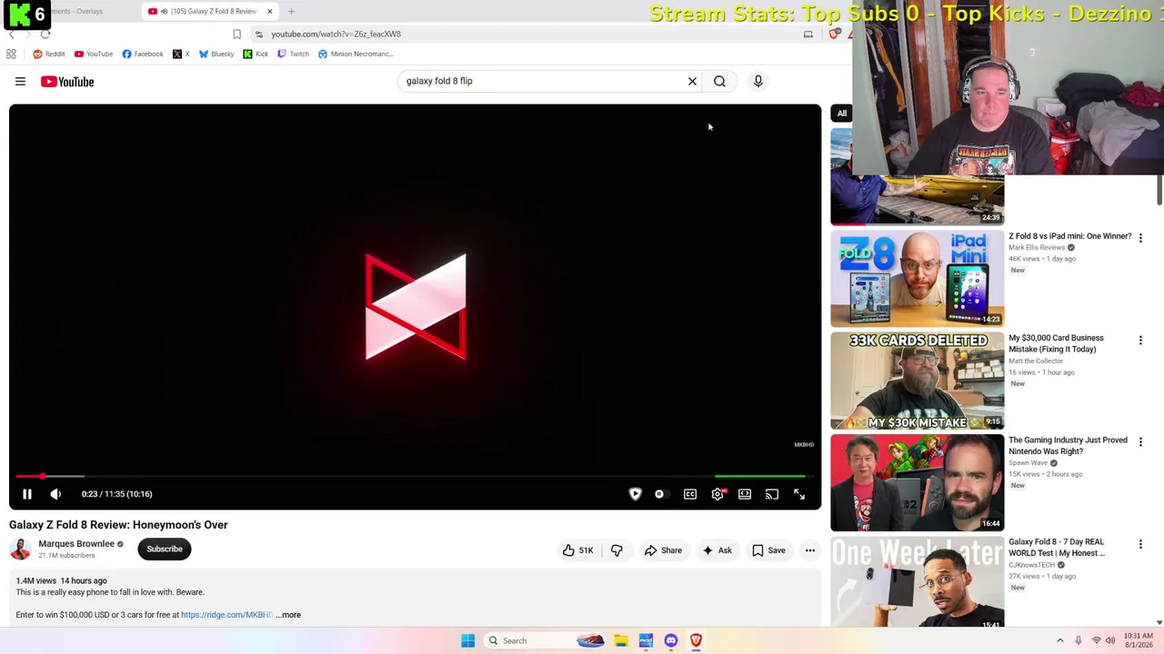The image size is (1164, 654).
Task: Click the magnifier search button
Action: (719, 82)
